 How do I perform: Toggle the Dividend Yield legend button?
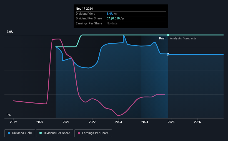tap(20, 133)
